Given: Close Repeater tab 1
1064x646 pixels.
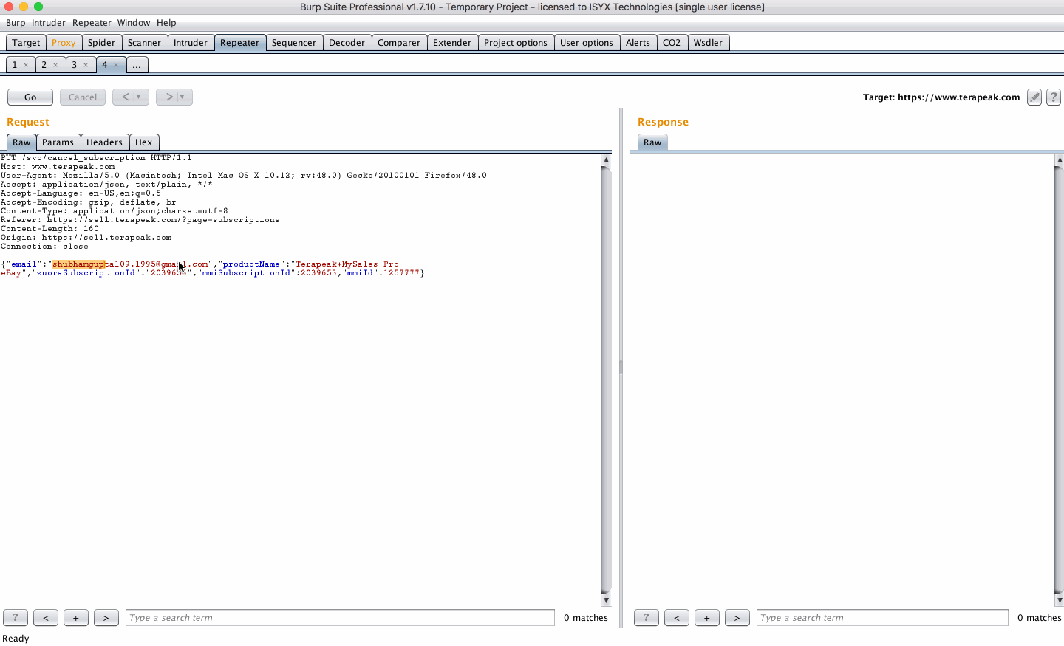Looking at the screenshot, I should (x=26, y=65).
